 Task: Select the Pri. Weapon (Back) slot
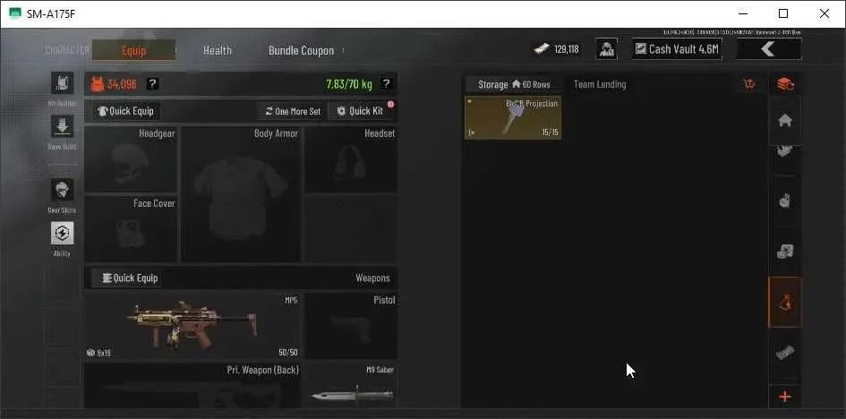click(x=192, y=386)
